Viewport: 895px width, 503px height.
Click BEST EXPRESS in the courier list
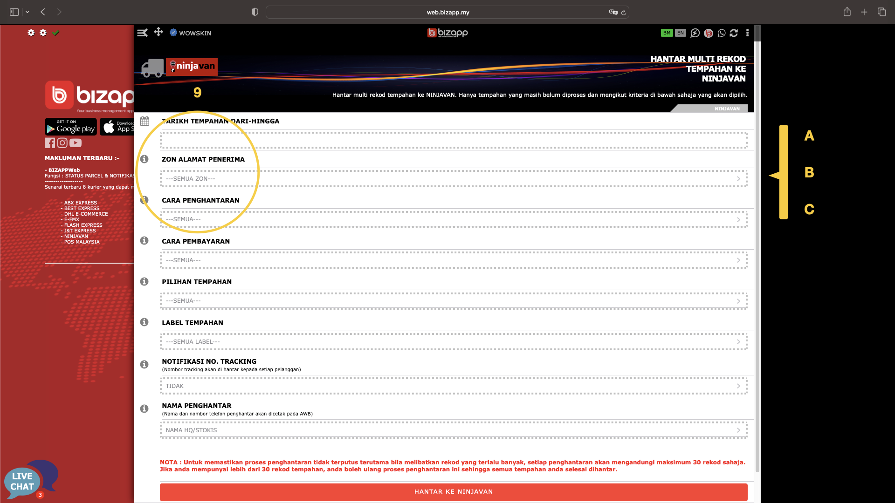click(82, 209)
